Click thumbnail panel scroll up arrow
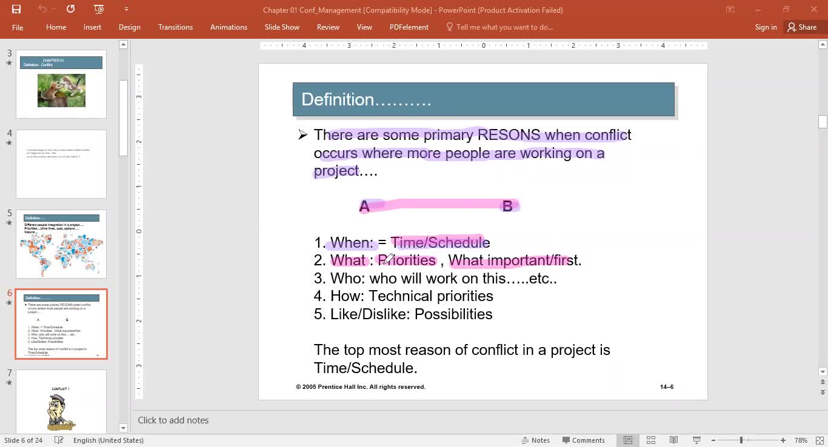Image resolution: width=828 pixels, height=447 pixels. (x=124, y=44)
